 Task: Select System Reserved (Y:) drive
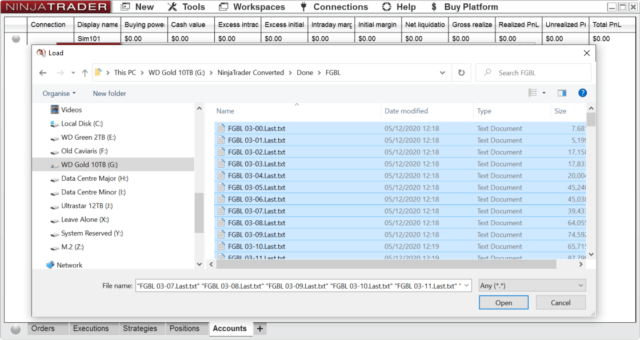coord(86,233)
